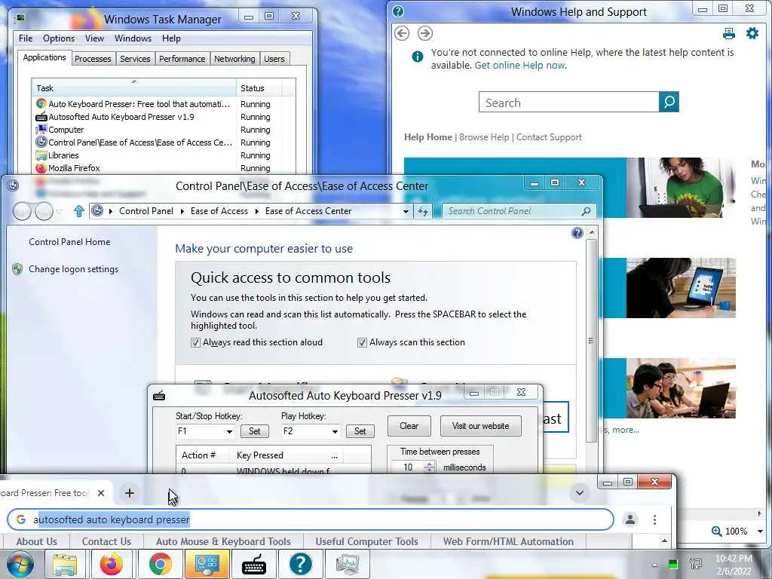
Task: Click the Visit our website button
Action: (x=480, y=426)
